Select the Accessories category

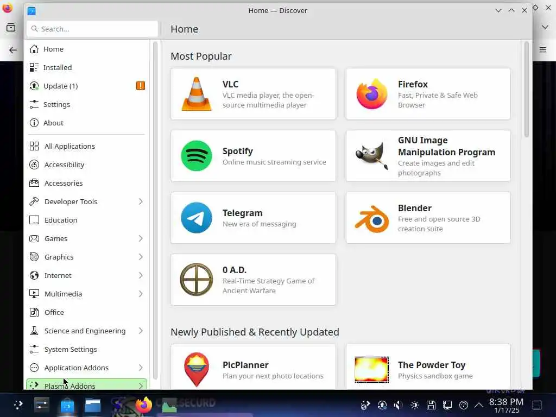87,183
